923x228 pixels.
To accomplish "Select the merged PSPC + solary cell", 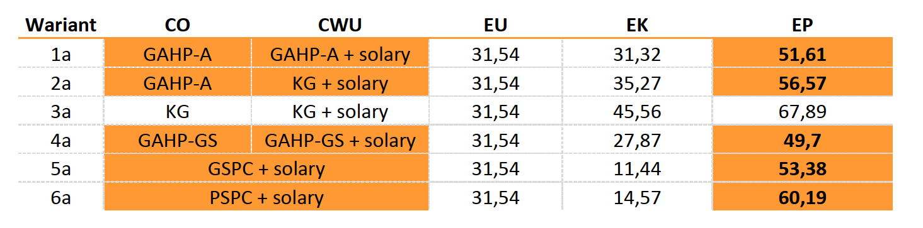I will coord(267,198).
